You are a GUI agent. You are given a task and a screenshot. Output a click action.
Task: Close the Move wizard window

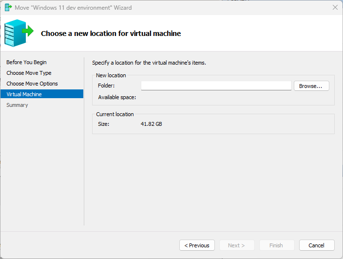click(335, 8)
